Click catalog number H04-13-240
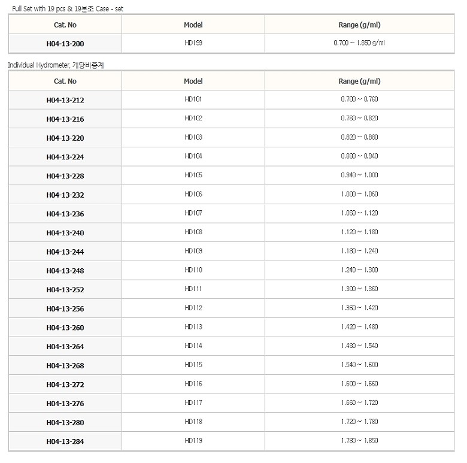 click(65, 233)
